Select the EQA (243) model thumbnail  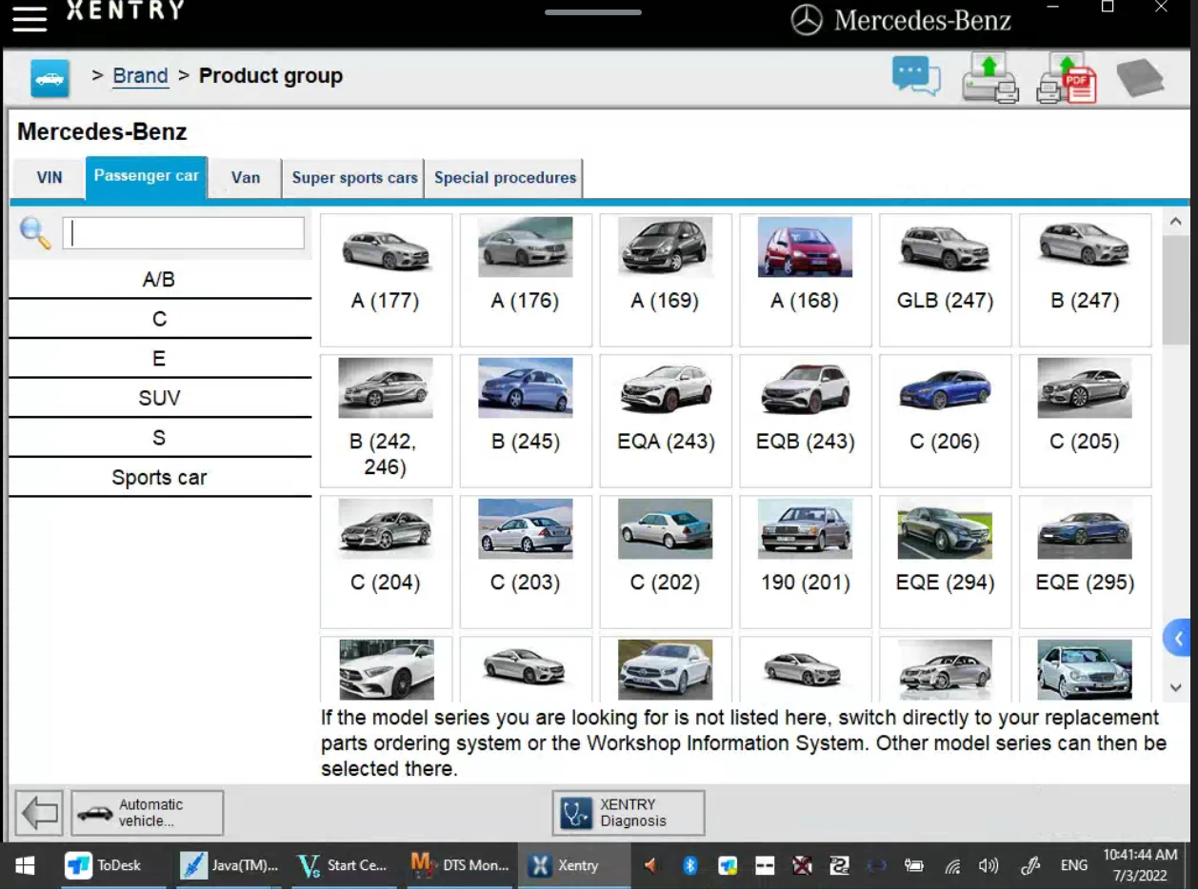665,420
